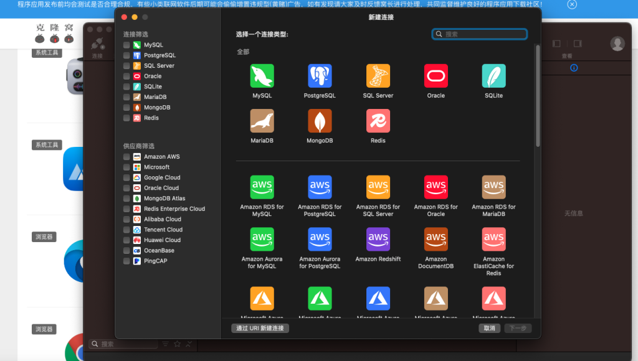Enable the MySQL connection filter checkbox

[x=126, y=45]
